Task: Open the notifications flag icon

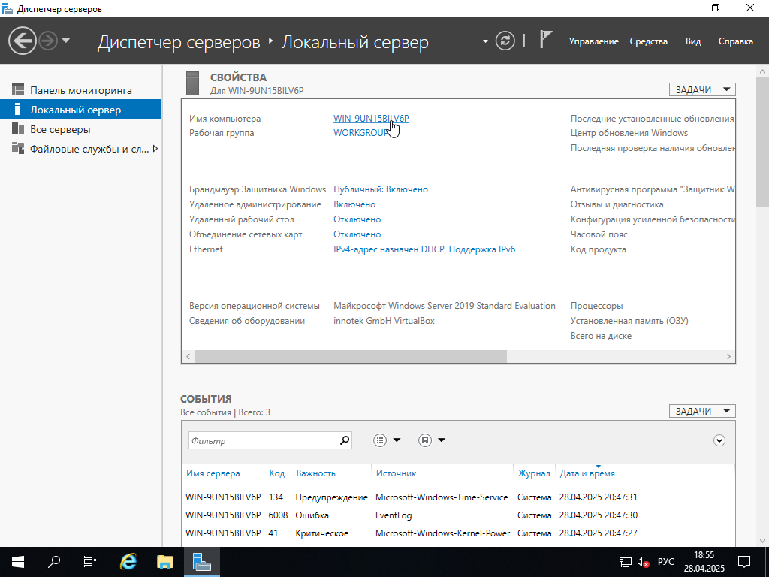Action: point(545,40)
